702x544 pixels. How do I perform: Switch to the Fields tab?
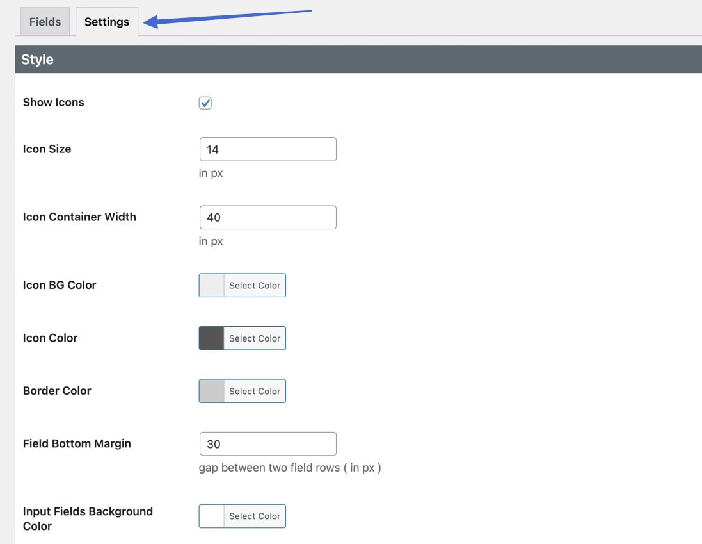click(44, 21)
